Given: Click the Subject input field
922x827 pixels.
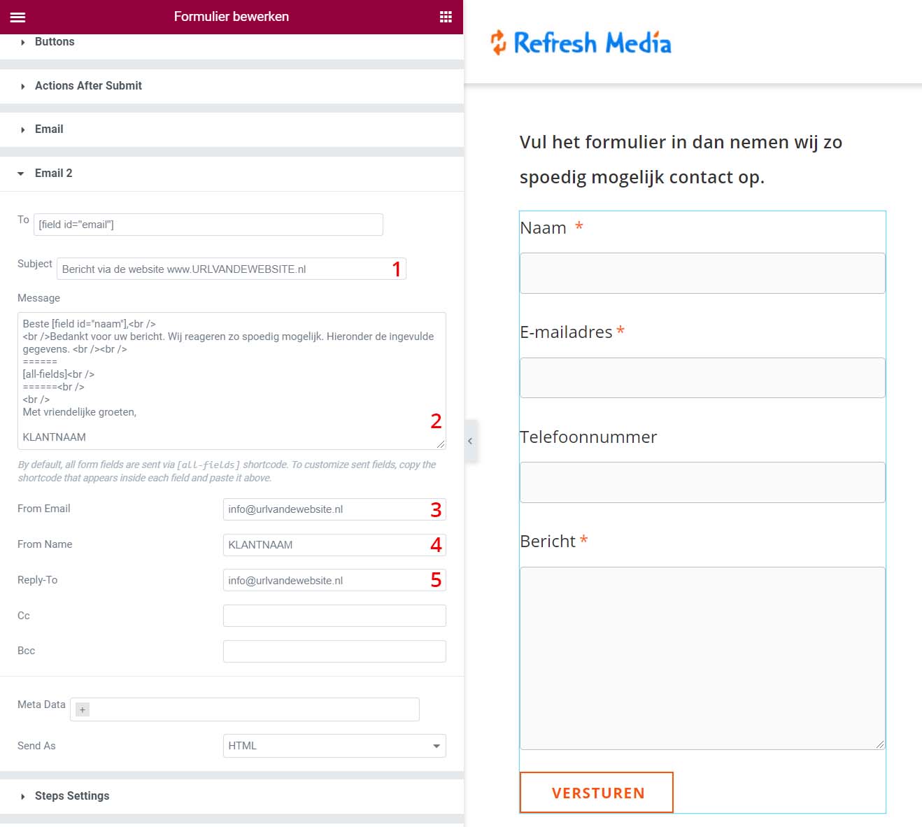Looking at the screenshot, I should [224, 269].
